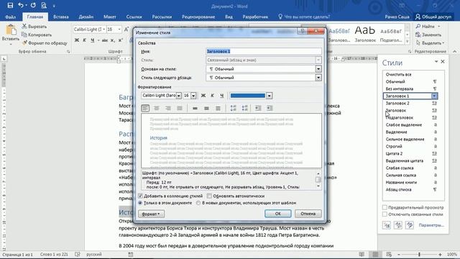Select 'В новых документах' radio option
The width and height of the screenshot is (460, 259).
198,203
